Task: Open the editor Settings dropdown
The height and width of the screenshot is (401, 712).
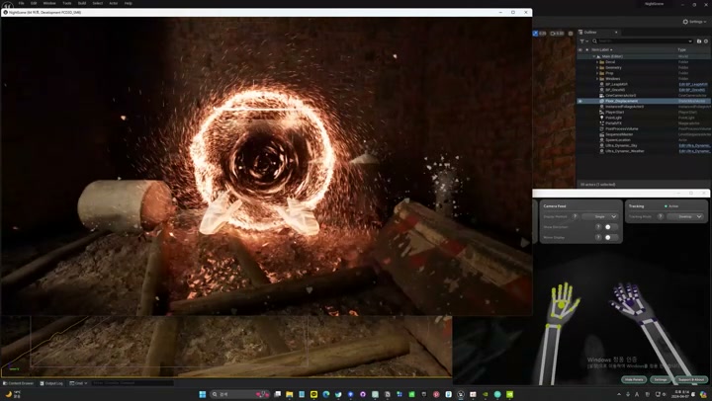Action: coord(695,22)
